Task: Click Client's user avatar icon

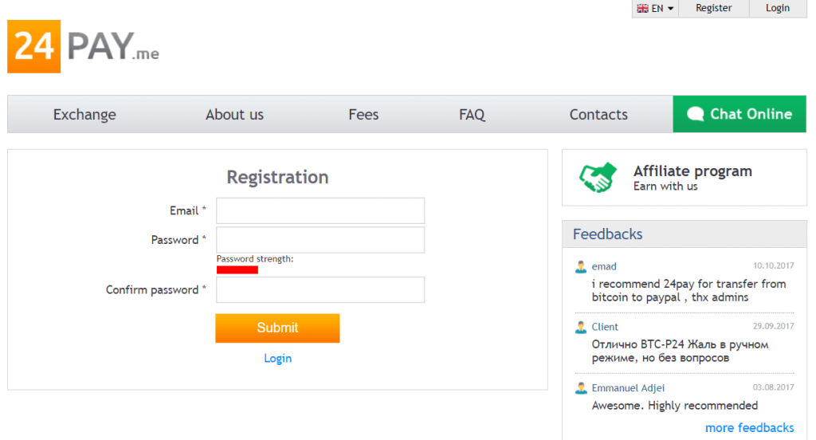Action: click(x=581, y=327)
